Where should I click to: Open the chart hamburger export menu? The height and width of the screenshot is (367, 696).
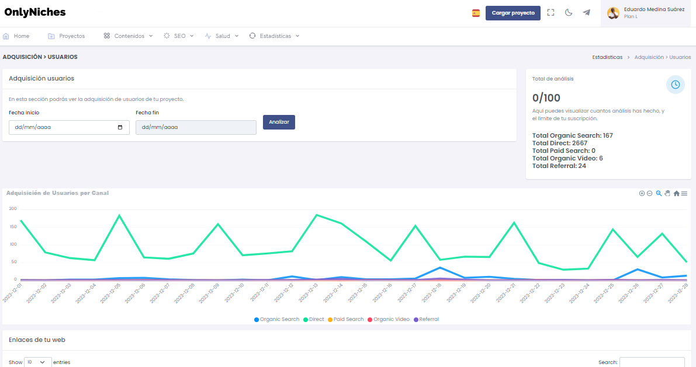pos(684,193)
